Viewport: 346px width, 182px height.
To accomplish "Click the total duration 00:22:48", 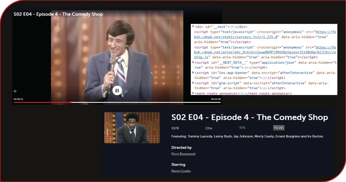I will point(216,99).
